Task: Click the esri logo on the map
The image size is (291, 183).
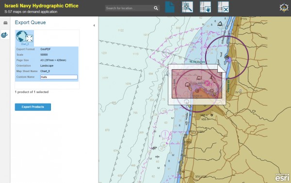Action: coord(282,178)
